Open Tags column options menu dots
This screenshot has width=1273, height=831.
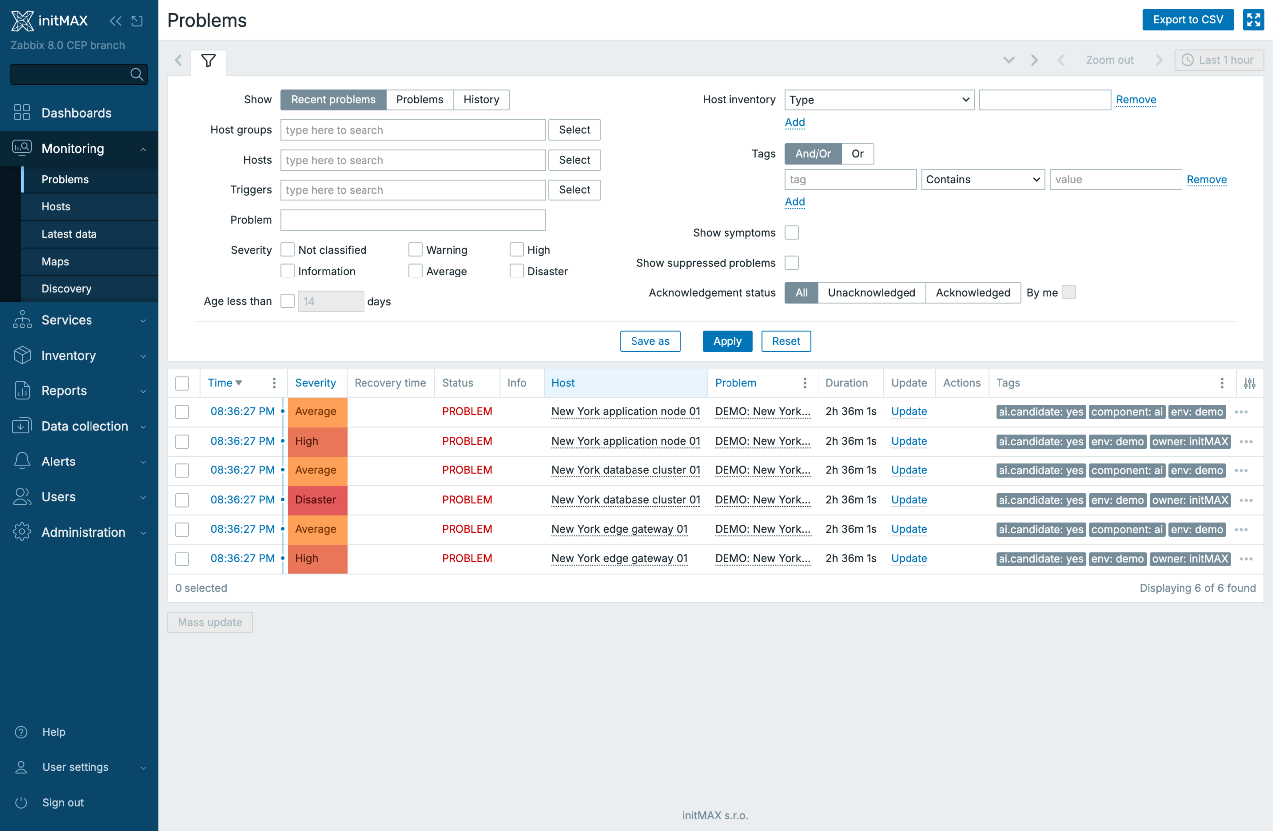(1222, 383)
